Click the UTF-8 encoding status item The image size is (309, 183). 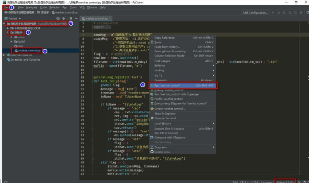point(255,182)
